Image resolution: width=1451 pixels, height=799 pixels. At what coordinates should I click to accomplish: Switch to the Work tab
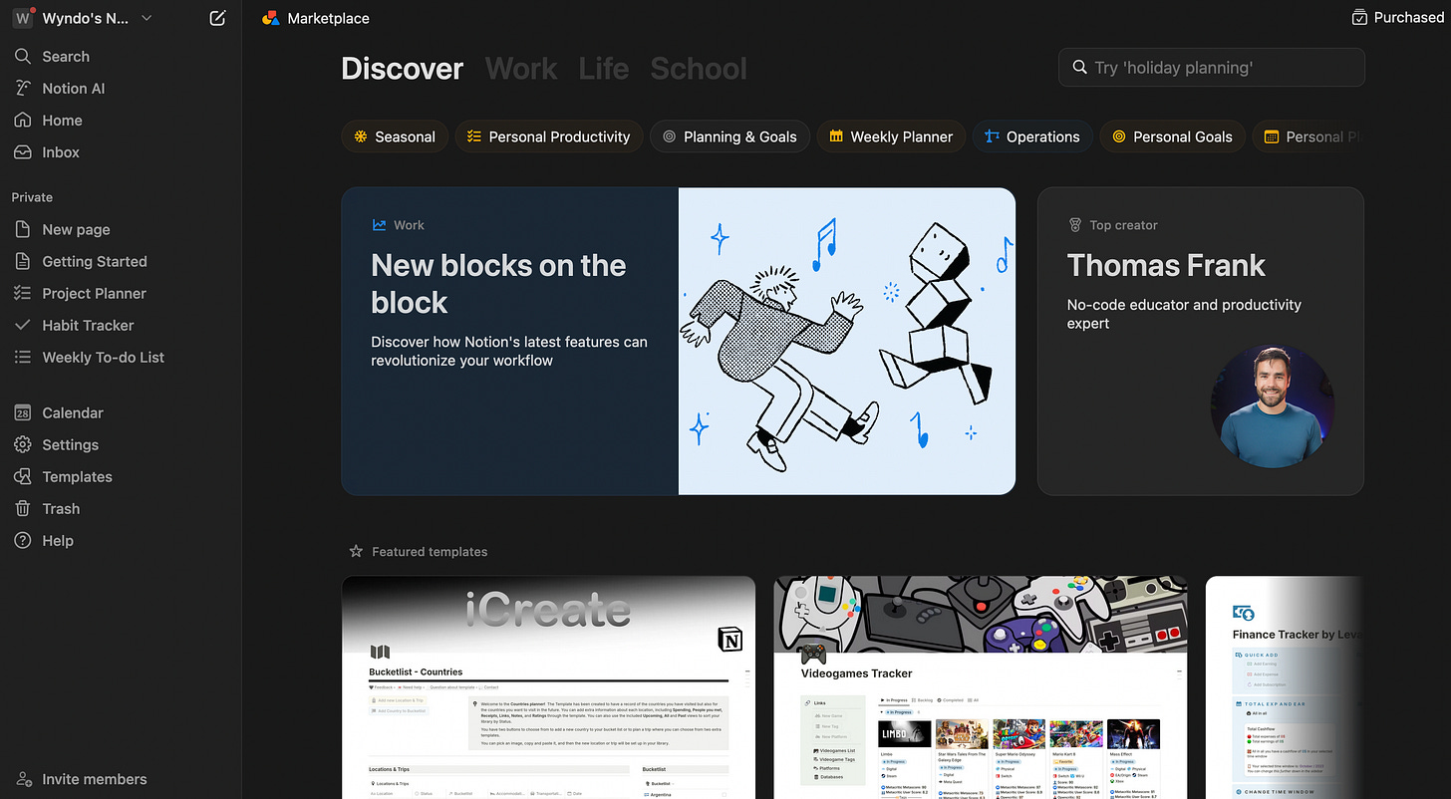click(x=521, y=69)
